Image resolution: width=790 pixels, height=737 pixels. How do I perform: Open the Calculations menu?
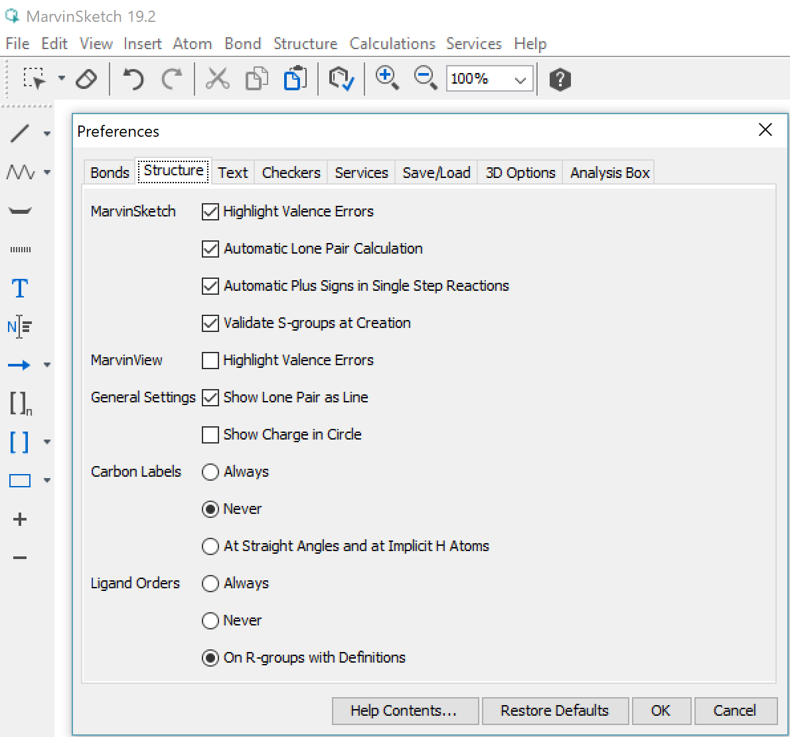[x=392, y=44]
